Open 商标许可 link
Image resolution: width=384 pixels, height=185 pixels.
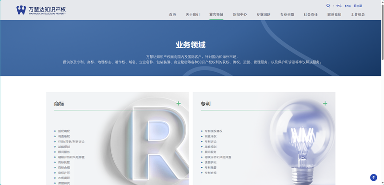coord(64,173)
